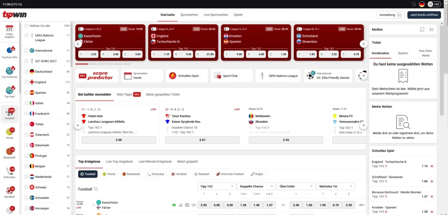Click Jetzt Konto eröffnen button

pyautogui.click(x=424, y=15)
